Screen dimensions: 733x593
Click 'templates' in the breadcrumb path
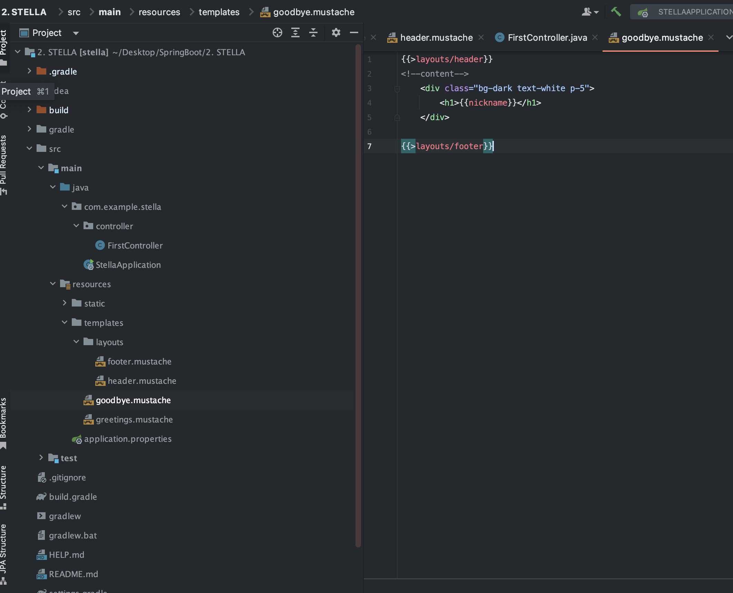coord(219,12)
